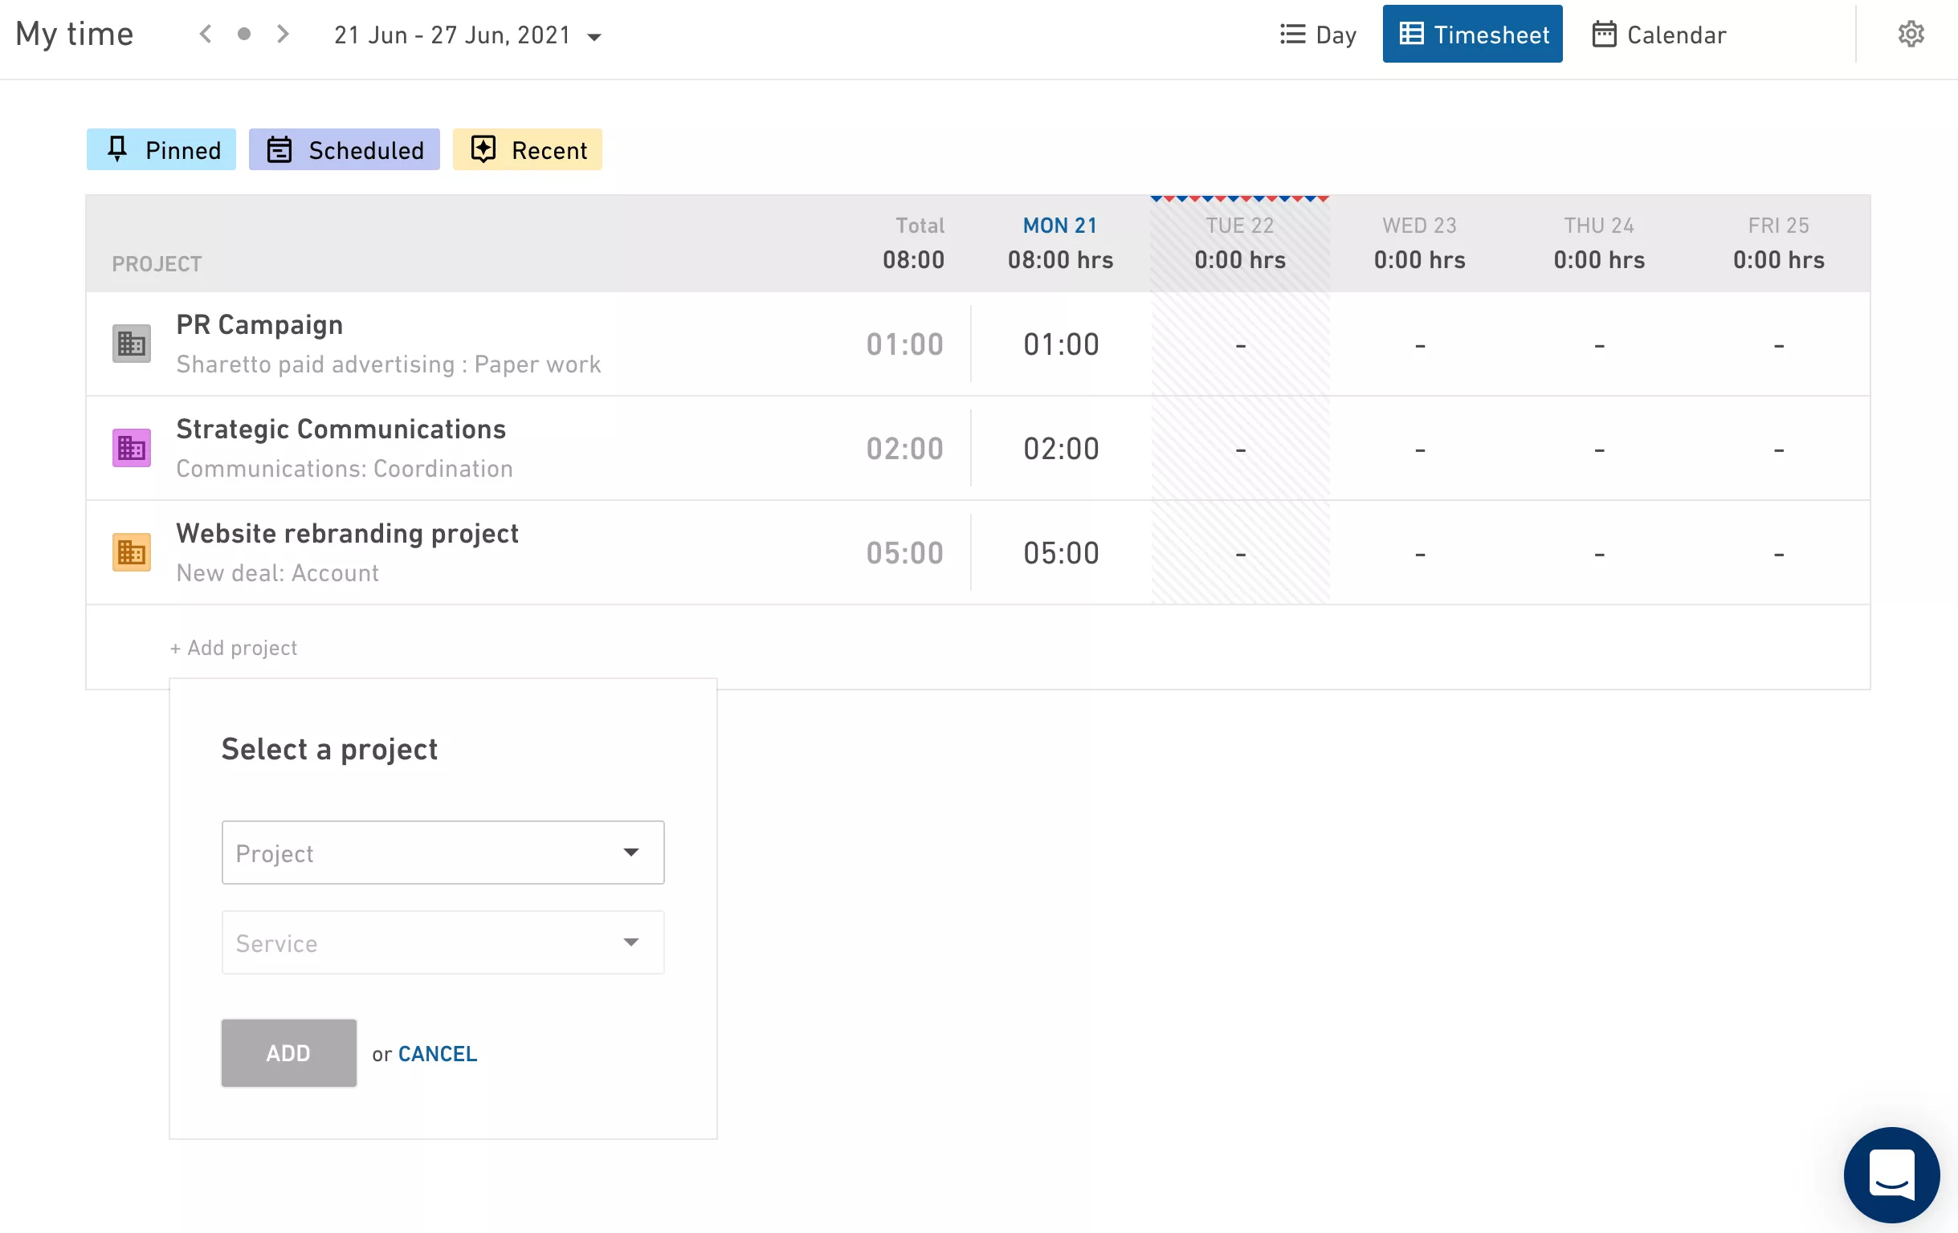Open the Project dropdown
This screenshot has width=1958, height=1233.
pyautogui.click(x=443, y=853)
